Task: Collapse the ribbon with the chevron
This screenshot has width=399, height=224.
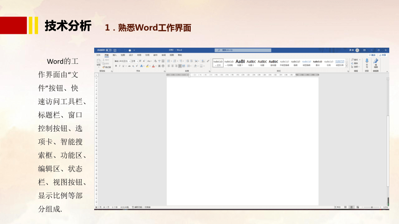Action: (387, 72)
